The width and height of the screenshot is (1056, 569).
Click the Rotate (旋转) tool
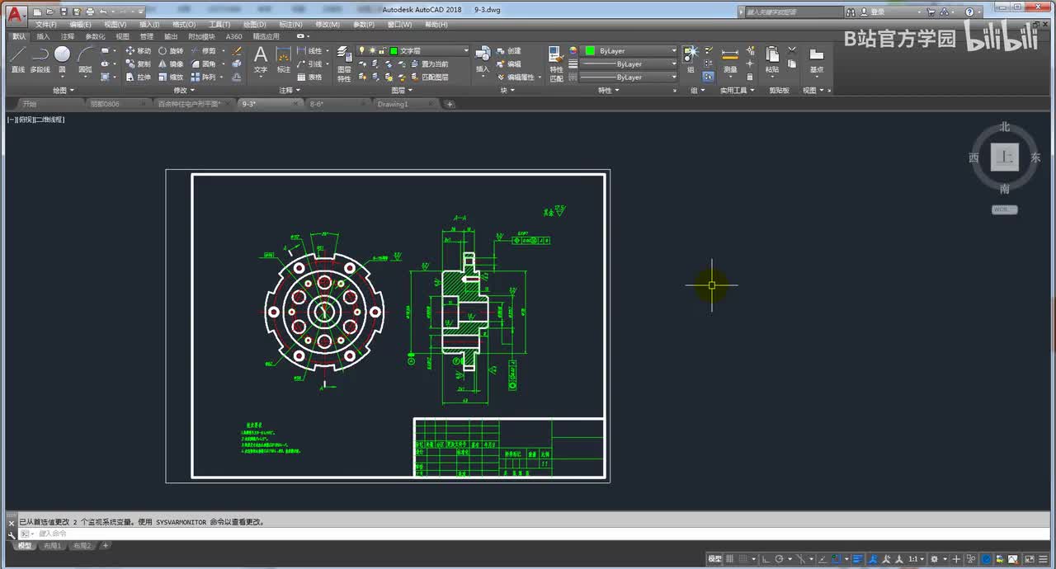[x=171, y=51]
